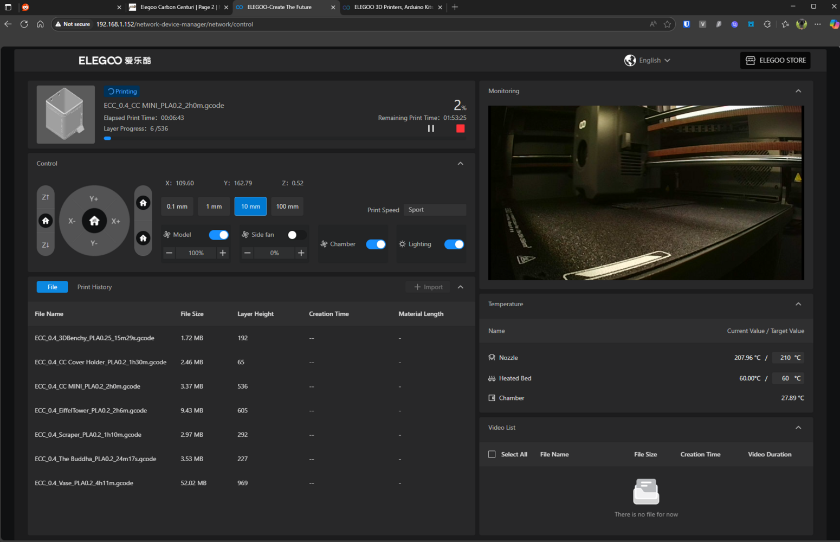Jog Y- on the control wheel
The image size is (840, 542).
point(94,243)
